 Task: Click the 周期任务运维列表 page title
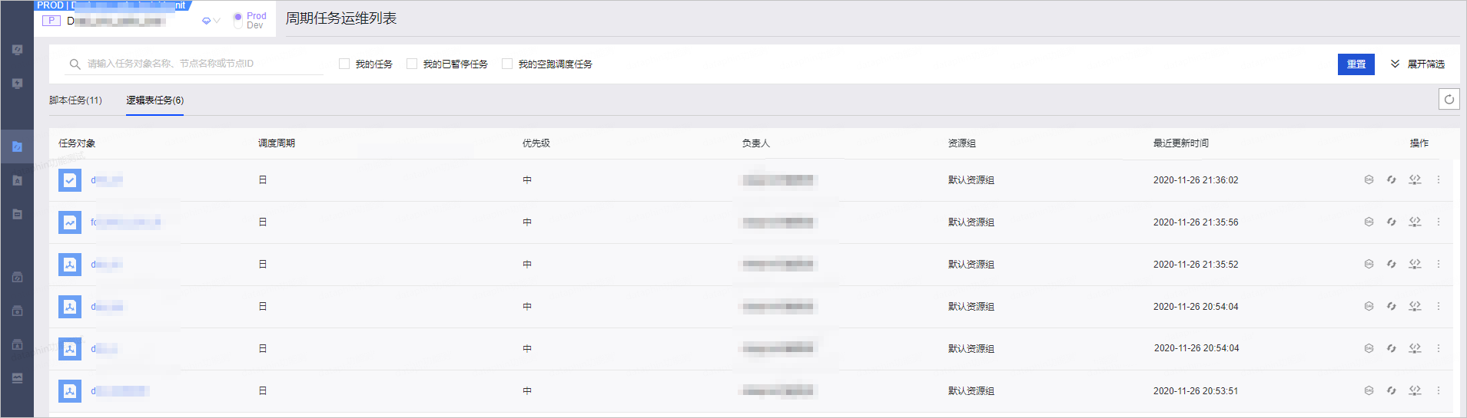tap(341, 18)
